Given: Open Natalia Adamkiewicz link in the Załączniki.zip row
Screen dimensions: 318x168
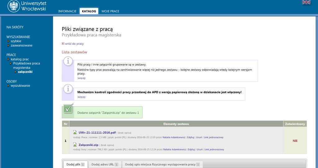Looking at the screenshot, I should pyautogui.click(x=175, y=150).
